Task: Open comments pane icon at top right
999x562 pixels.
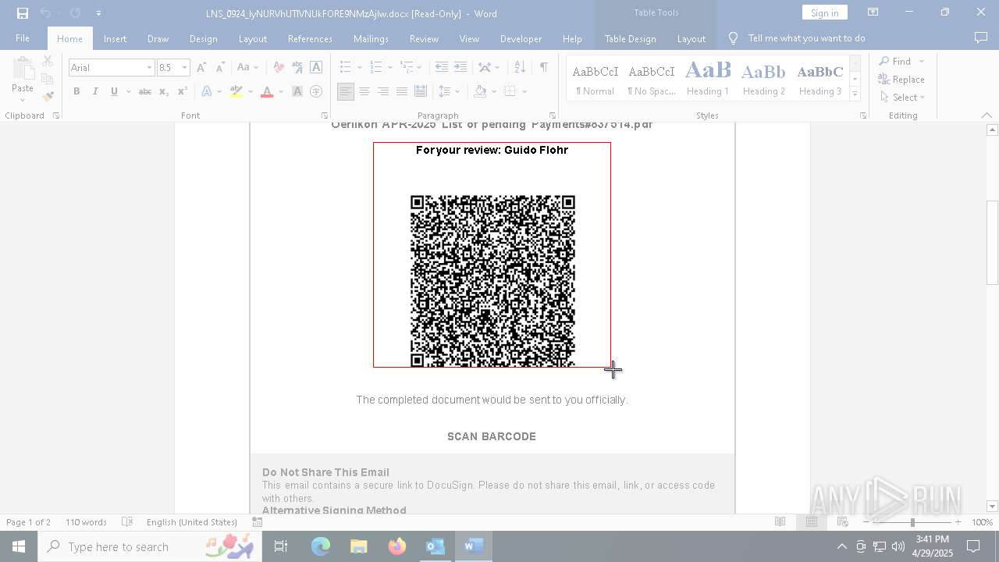Action: tap(981, 38)
